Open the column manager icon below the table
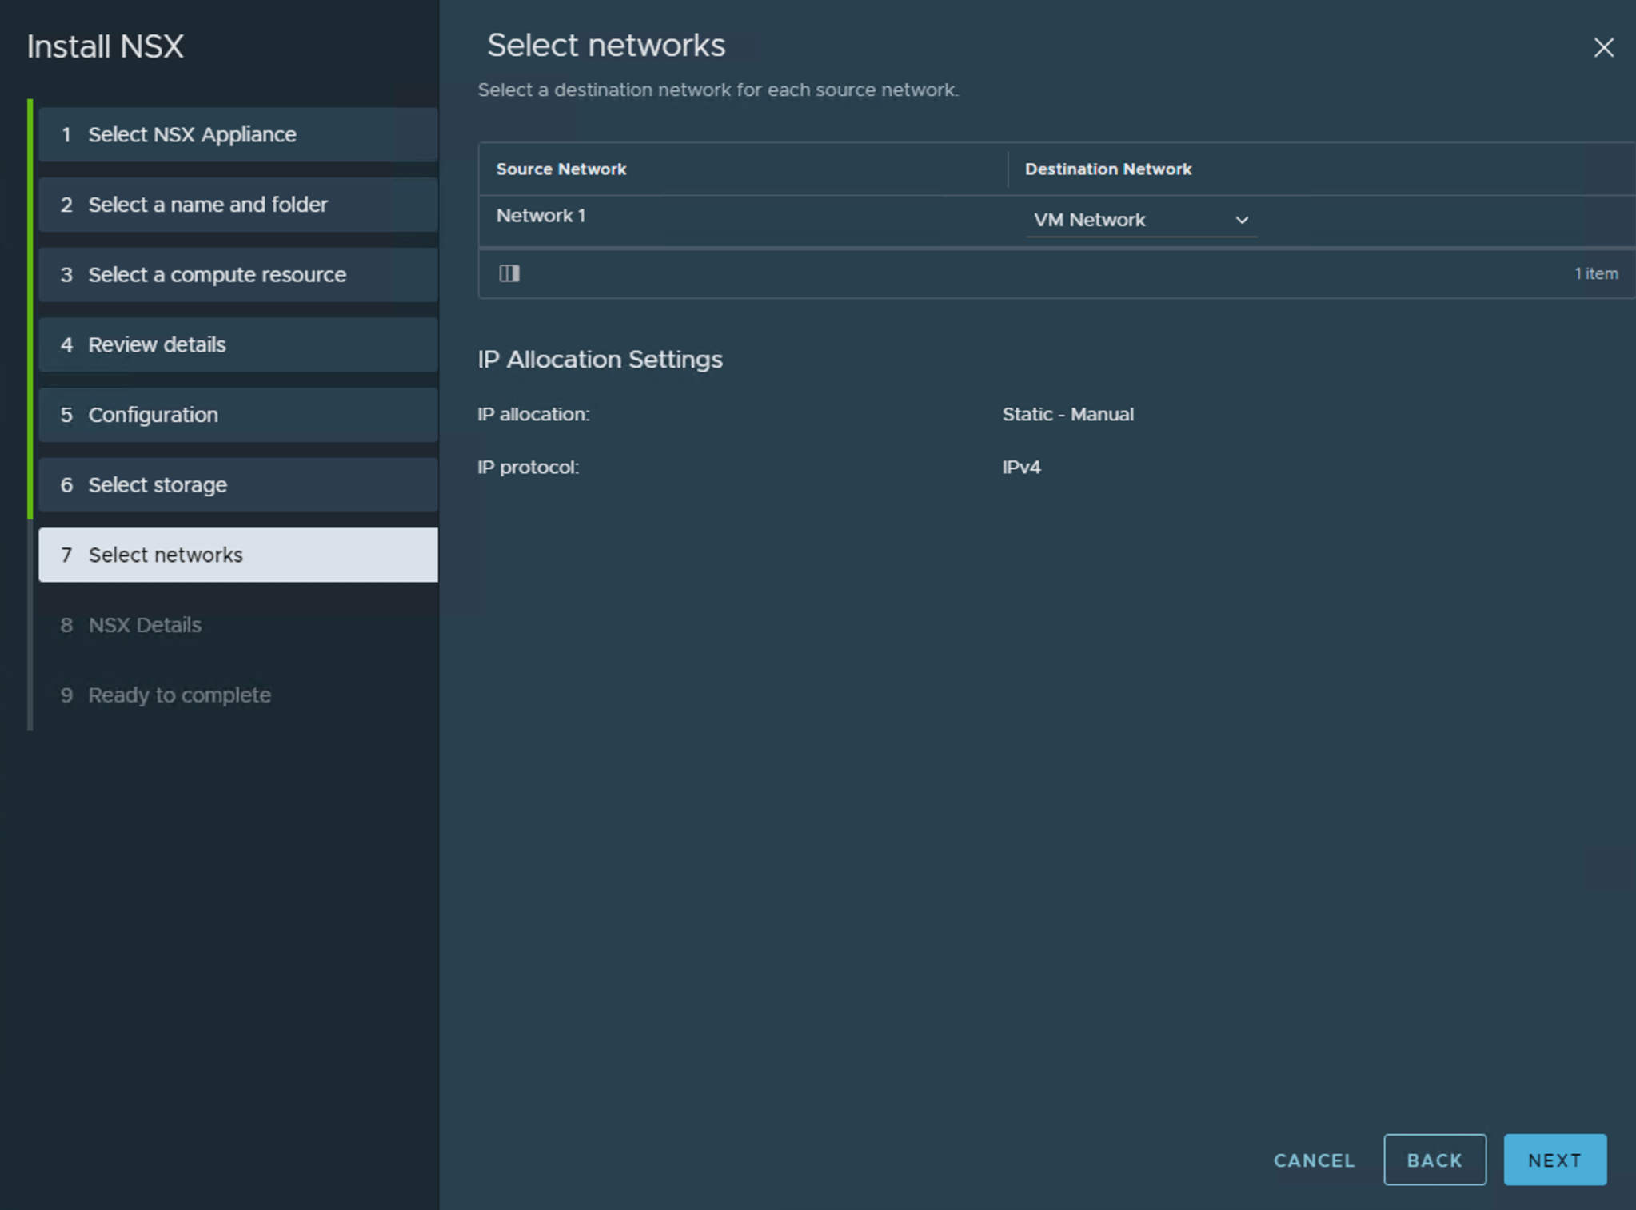 [x=509, y=273]
